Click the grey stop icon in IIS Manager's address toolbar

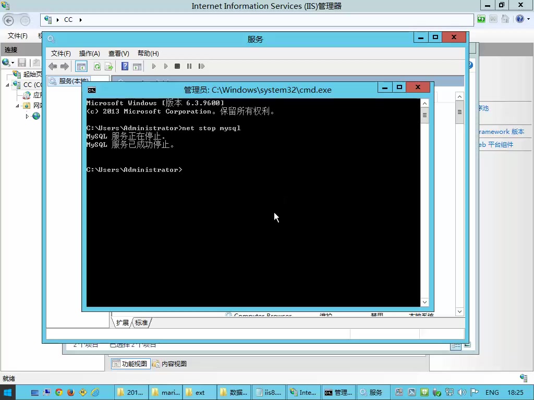493,19
